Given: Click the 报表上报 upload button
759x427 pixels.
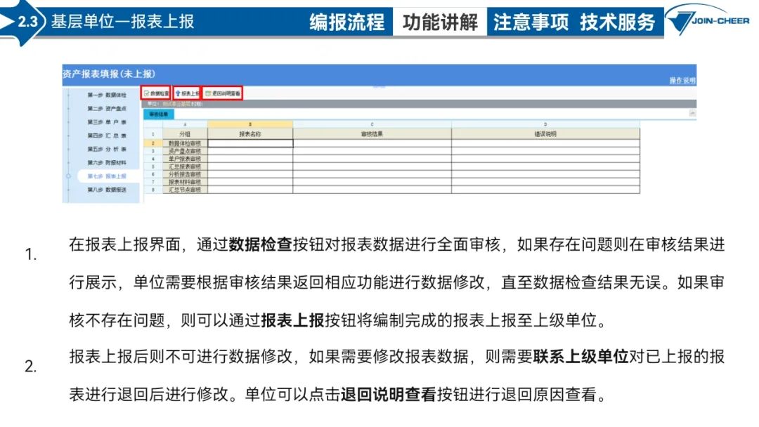Looking at the screenshot, I should coord(186,93).
